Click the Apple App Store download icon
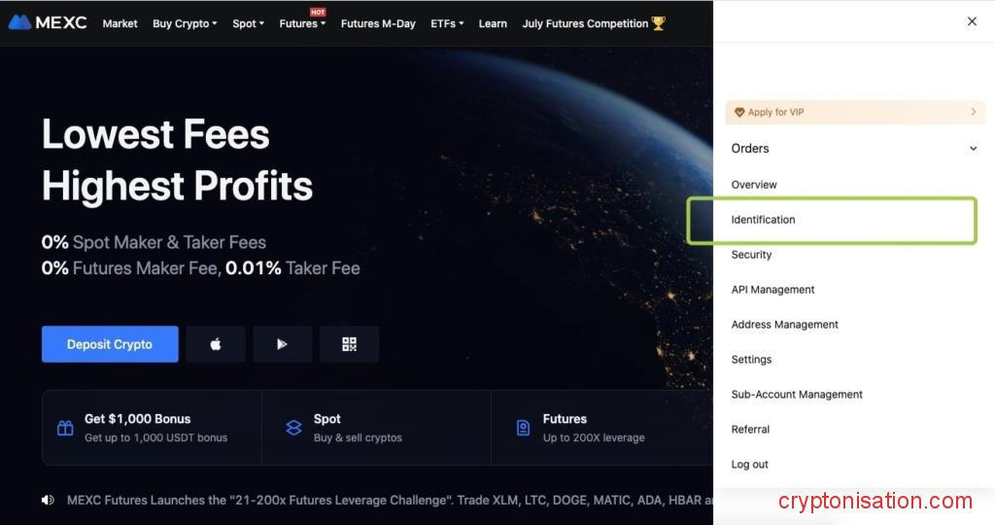 pos(216,344)
